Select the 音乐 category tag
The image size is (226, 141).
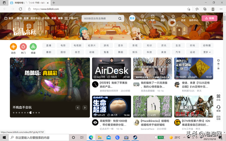pyautogui.click(x=121, y=45)
